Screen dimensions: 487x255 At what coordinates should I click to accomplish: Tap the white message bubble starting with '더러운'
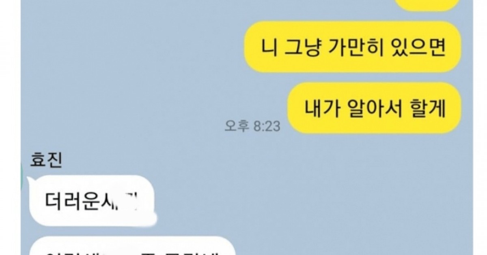click(92, 200)
